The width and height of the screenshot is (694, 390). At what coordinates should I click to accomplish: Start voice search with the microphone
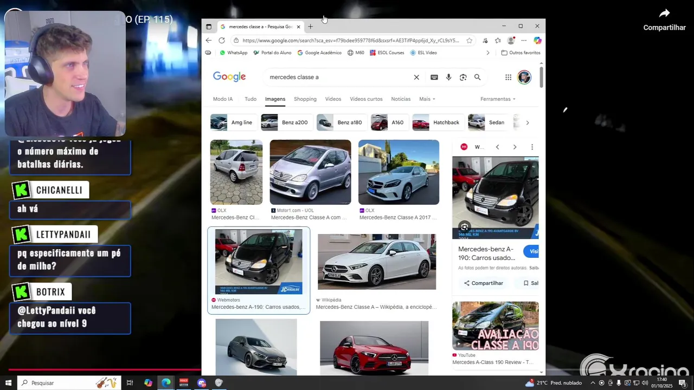pyautogui.click(x=448, y=77)
